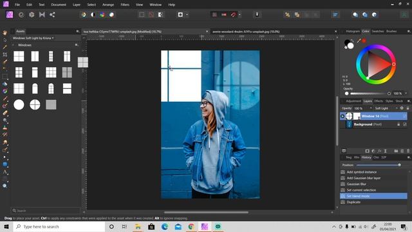Switch to the Histogram tab
The image size is (412, 232).
pyautogui.click(x=353, y=32)
